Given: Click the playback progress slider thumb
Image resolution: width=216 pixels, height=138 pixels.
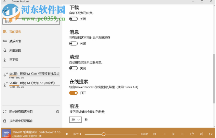Looking at the screenshot, I should 103,134.
